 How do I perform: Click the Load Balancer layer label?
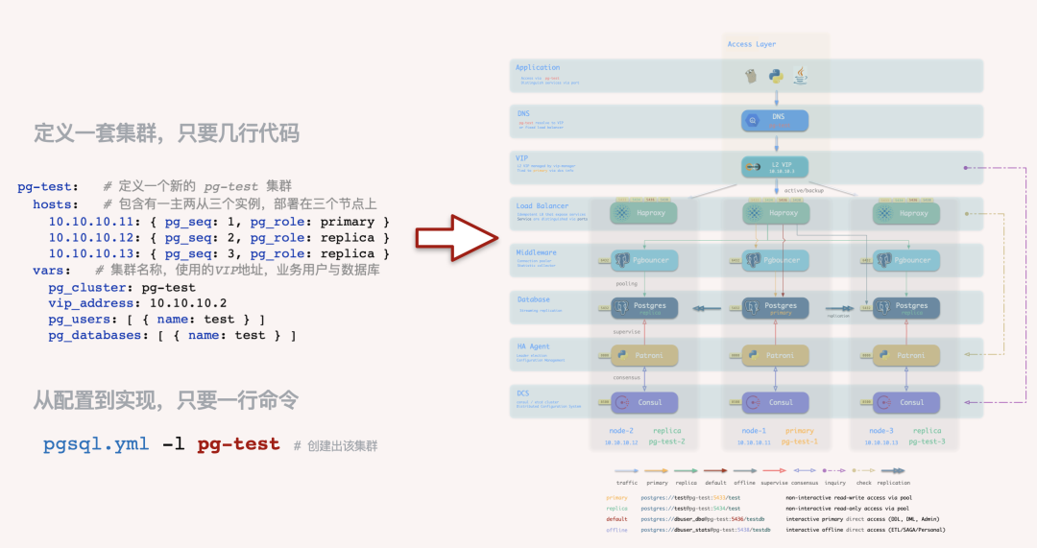[543, 205]
